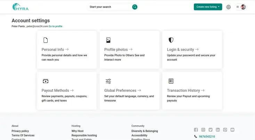The image size is (255, 140).
Task: Open the Why Host footer link
Action: pos(77,131)
